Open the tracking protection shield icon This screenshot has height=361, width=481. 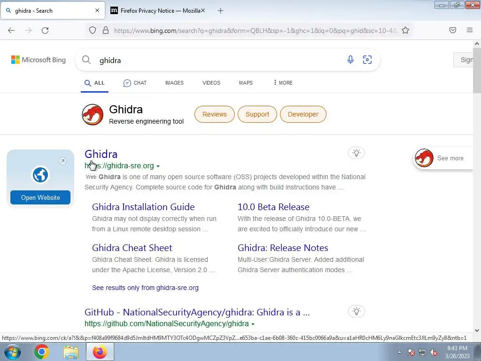click(x=93, y=30)
